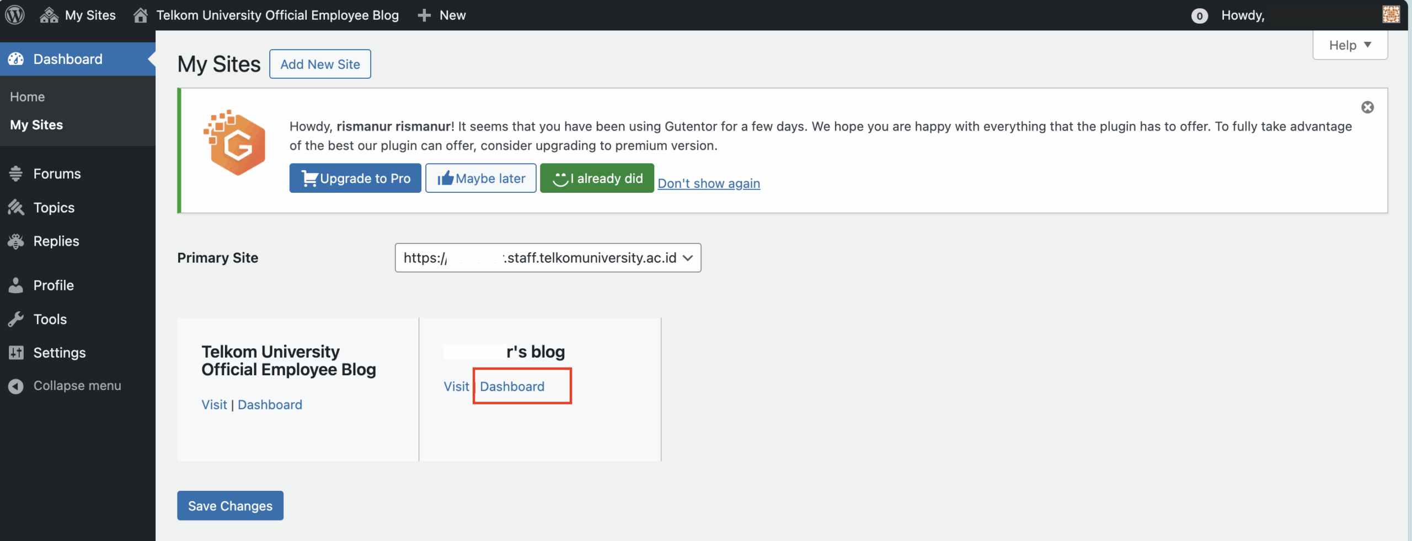Open the Settings menu item
The width and height of the screenshot is (1412, 541).
(59, 353)
